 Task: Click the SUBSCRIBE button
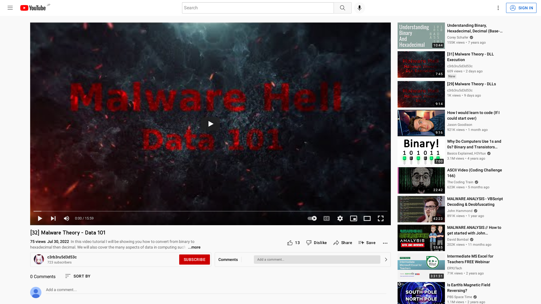tap(194, 259)
